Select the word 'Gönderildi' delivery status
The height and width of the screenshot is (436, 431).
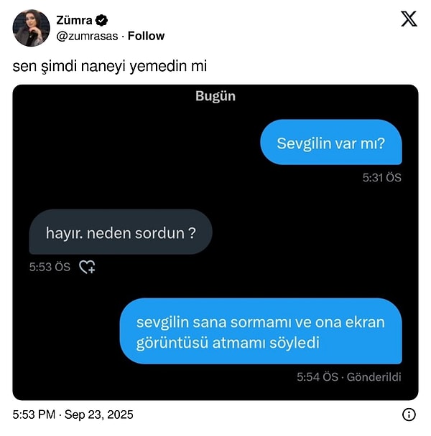[374, 377]
